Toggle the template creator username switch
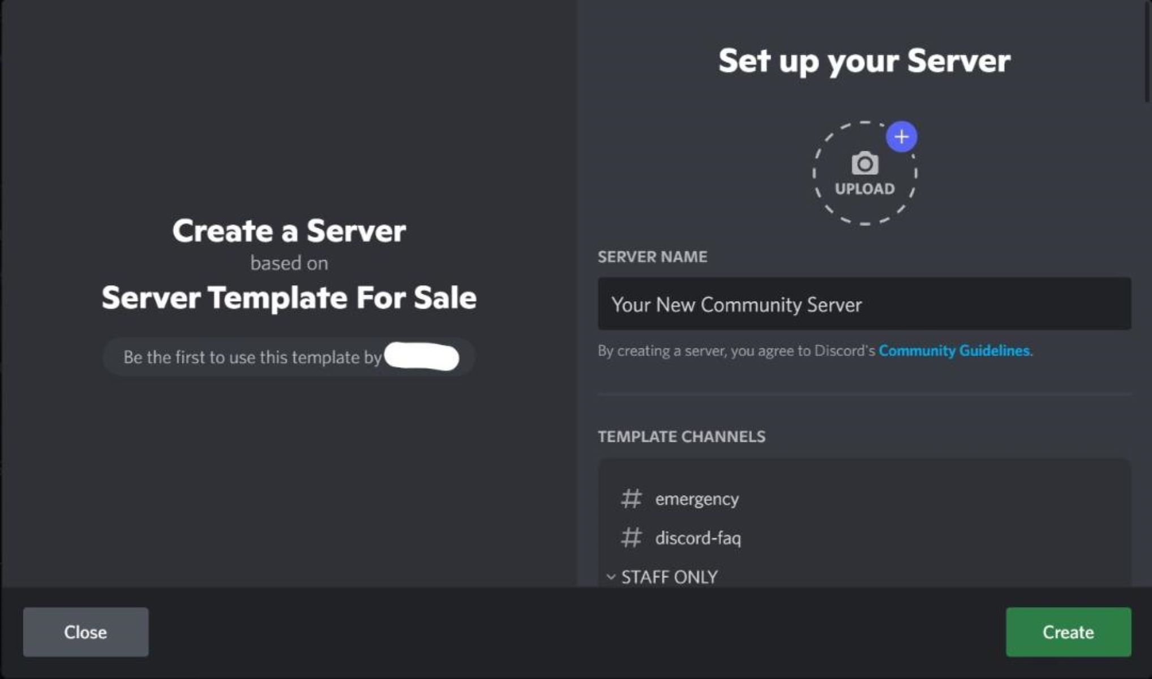Screen dimensions: 1152x679 [x=421, y=357]
